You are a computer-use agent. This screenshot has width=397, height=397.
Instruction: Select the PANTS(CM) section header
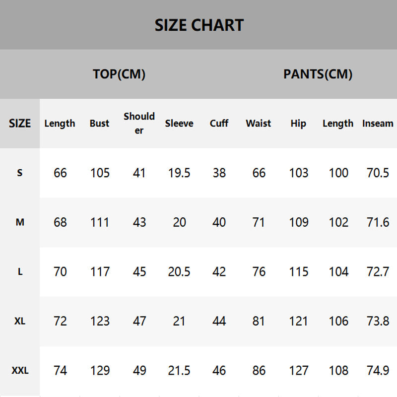[x=318, y=74]
